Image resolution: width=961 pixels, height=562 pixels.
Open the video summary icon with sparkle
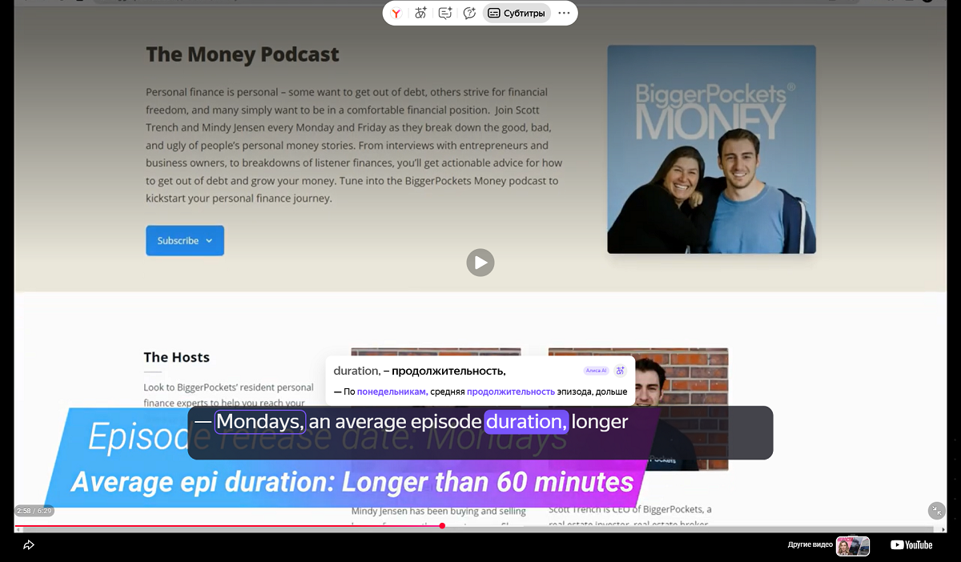445,13
